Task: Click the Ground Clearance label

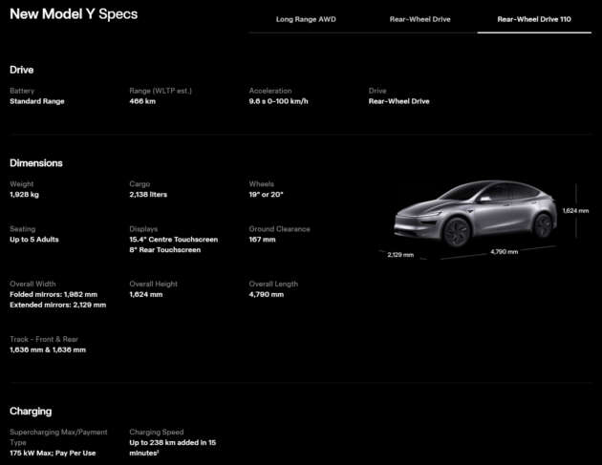Action: 279,229
